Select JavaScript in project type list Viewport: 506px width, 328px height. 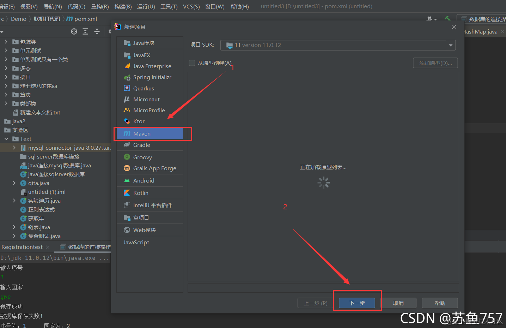150,242
